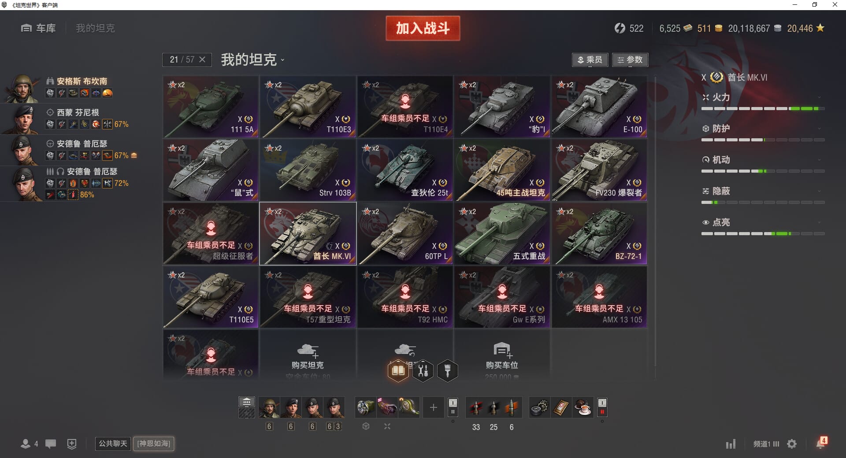Click the 乘员 crew button
Viewport: 846px width, 458px height.
point(590,60)
